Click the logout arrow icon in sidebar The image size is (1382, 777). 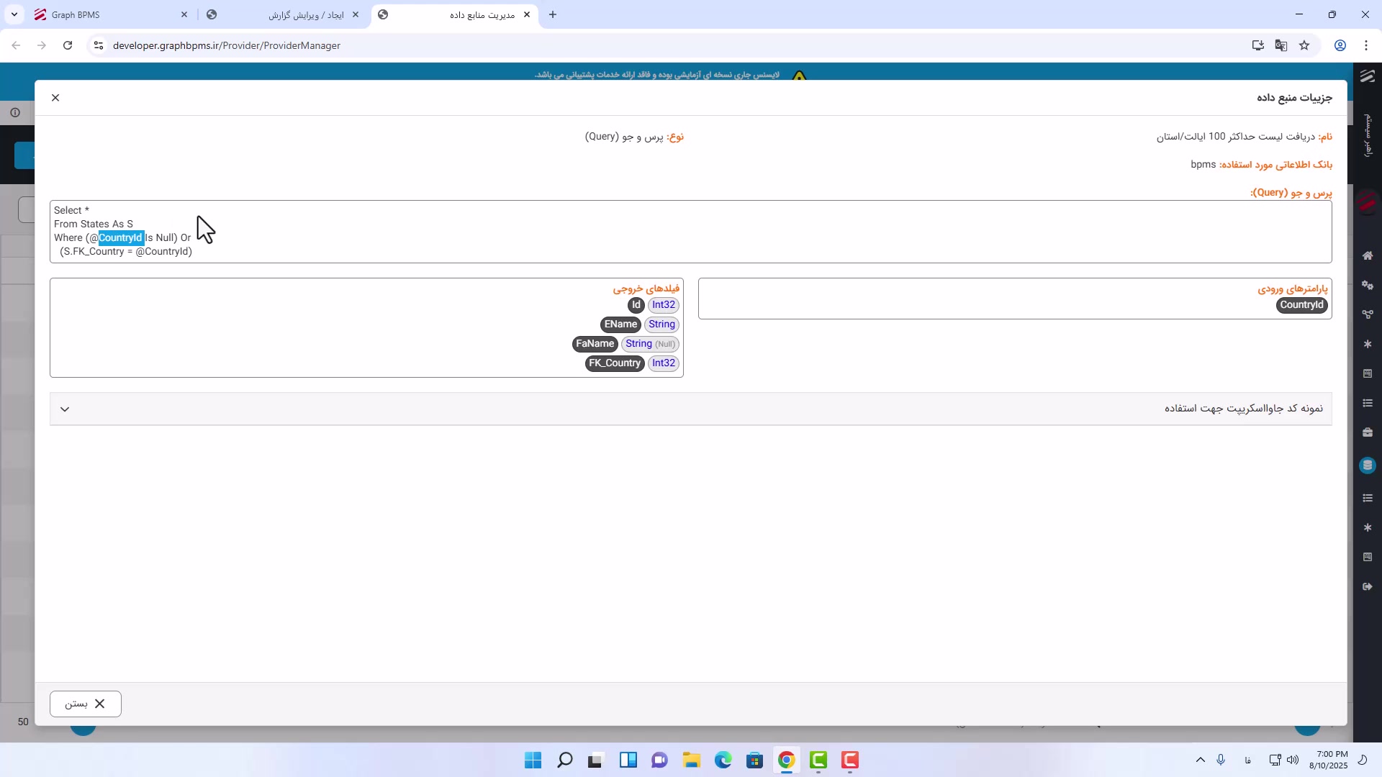(1368, 587)
